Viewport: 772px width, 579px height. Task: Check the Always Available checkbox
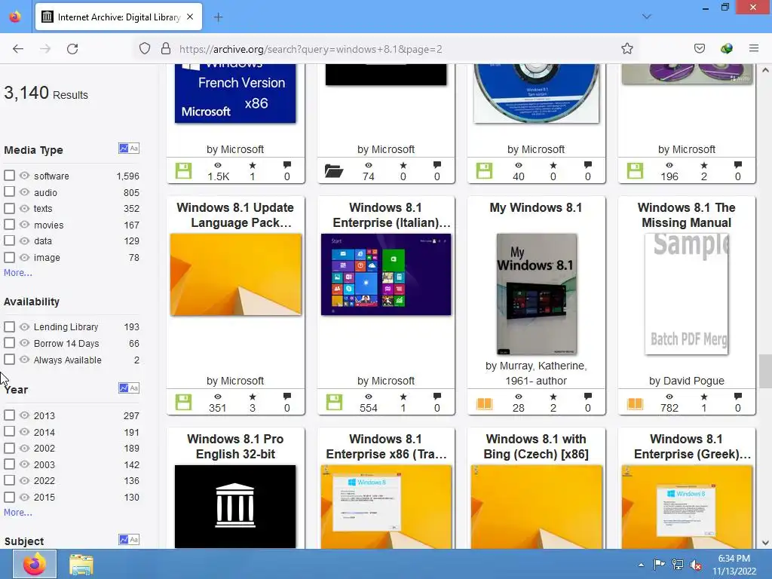(9, 360)
